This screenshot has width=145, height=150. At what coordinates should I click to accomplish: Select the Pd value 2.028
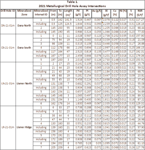click(x=79, y=36)
